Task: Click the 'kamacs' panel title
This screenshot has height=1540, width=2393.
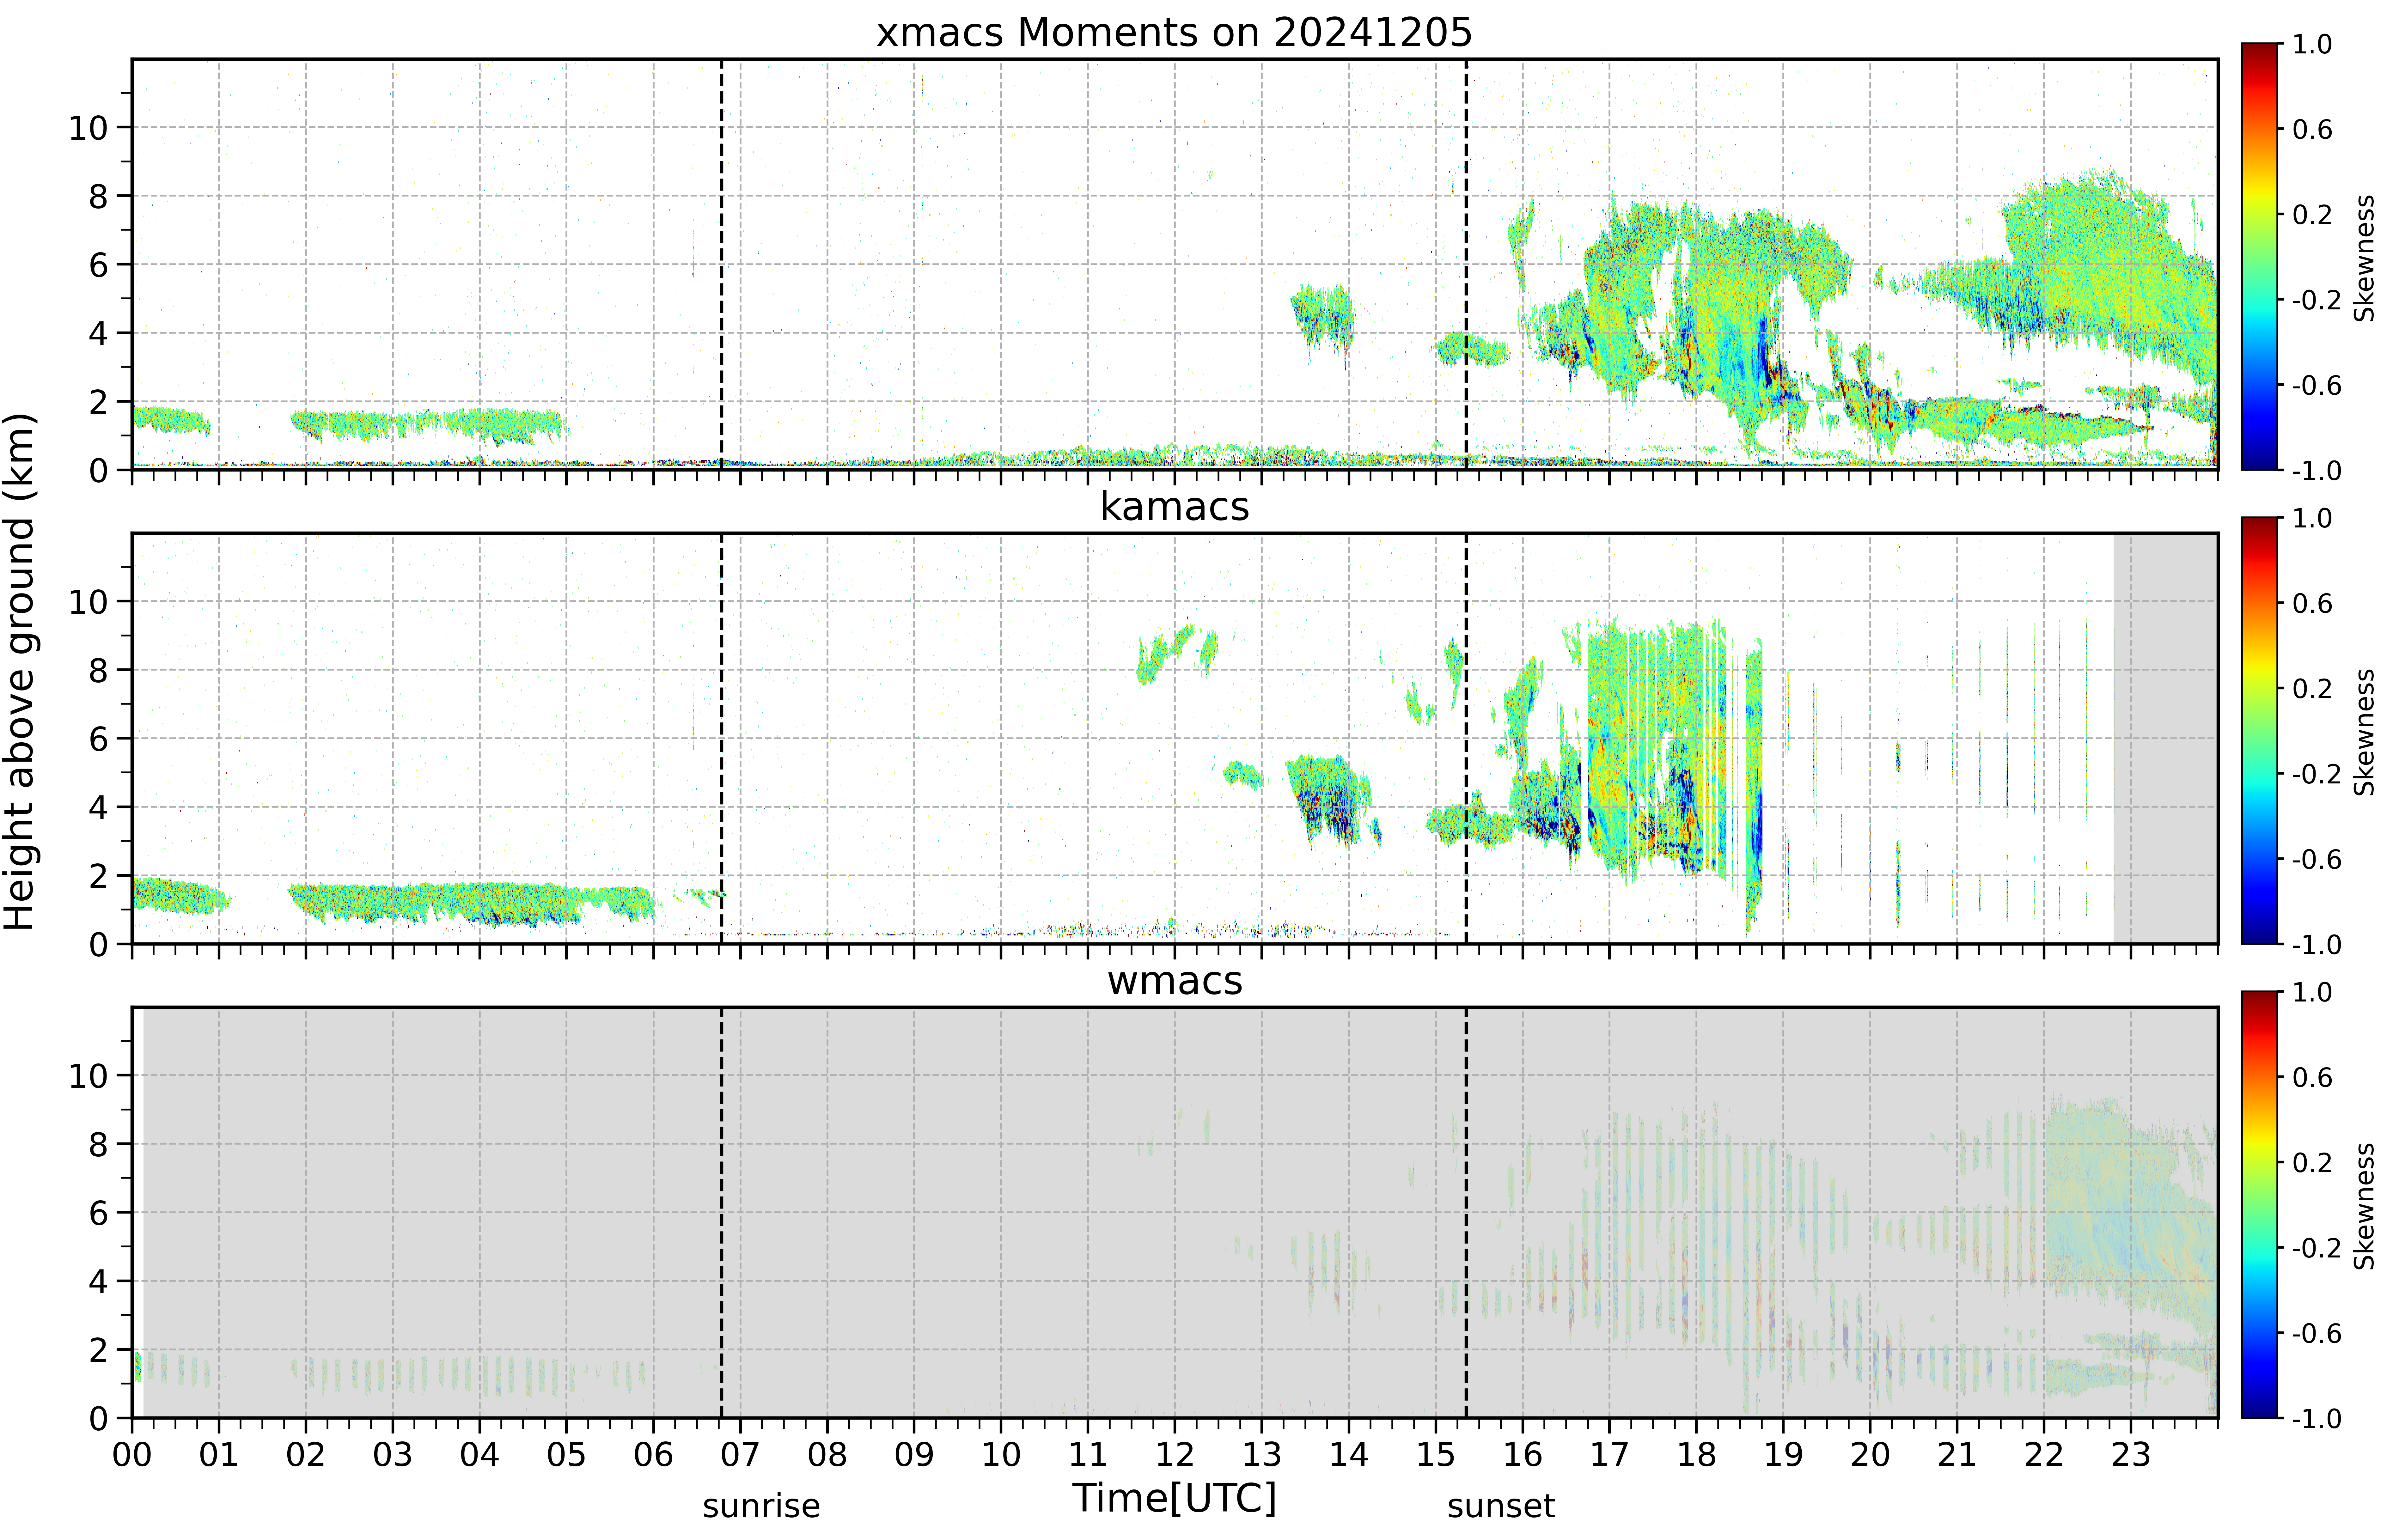Action: [1174, 506]
